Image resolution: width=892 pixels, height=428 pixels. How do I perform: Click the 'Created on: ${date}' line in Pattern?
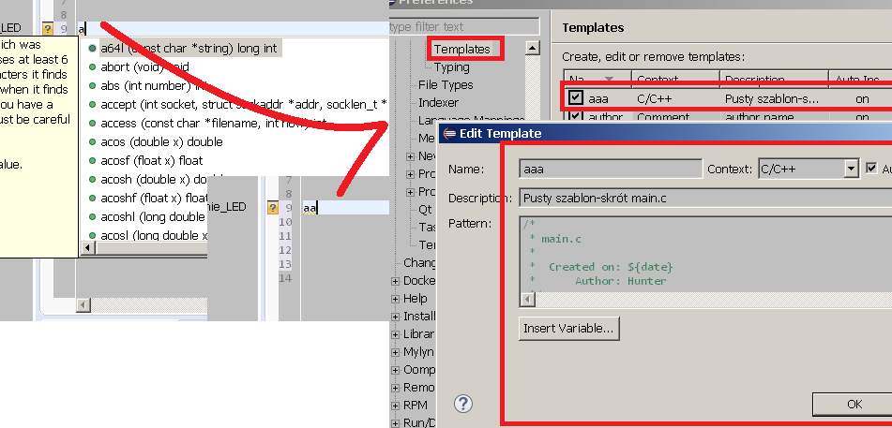point(611,267)
